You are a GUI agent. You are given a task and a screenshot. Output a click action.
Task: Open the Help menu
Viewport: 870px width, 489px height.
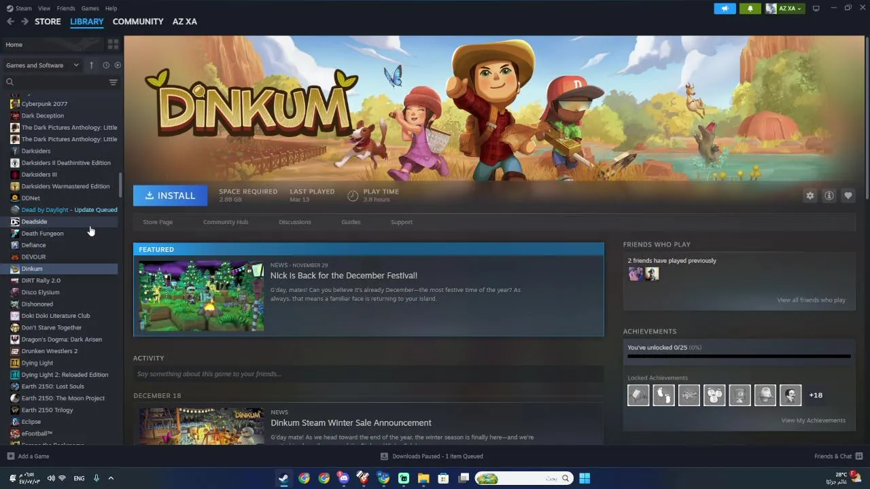111,8
